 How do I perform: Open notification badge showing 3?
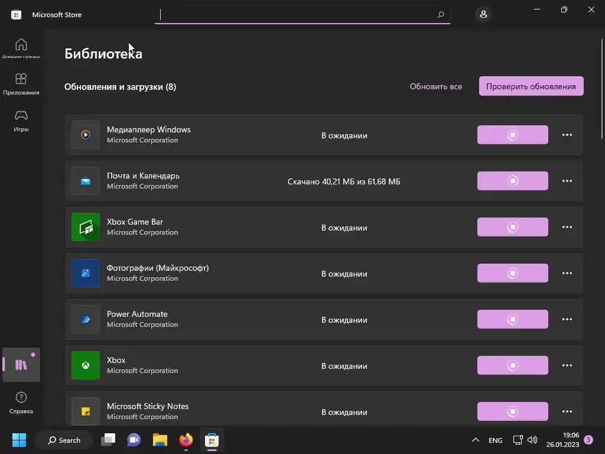pyautogui.click(x=588, y=440)
